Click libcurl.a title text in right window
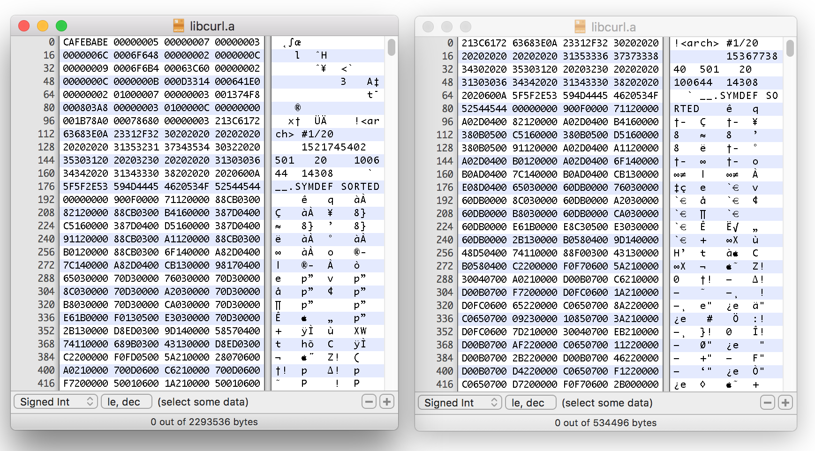 tap(613, 27)
